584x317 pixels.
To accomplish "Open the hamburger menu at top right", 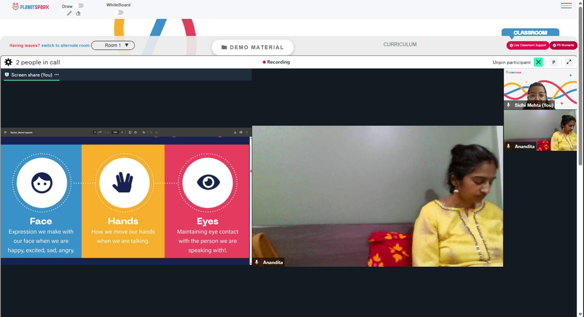I will point(566,6).
